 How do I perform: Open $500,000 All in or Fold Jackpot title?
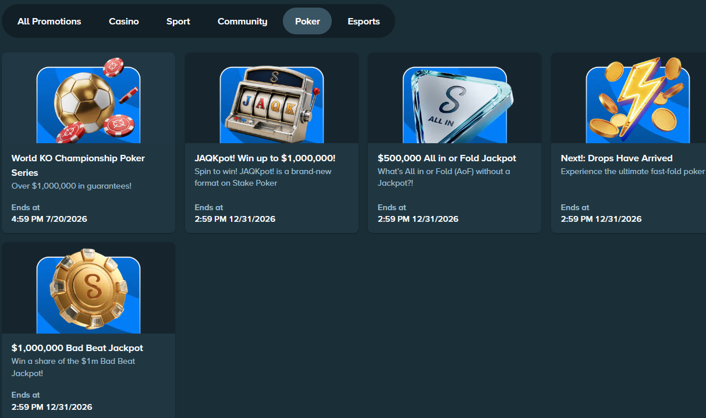[447, 158]
